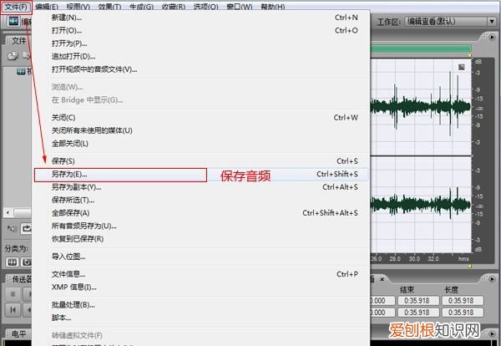
Task: Click the Stop button in Transport panel
Action: pos(13,293)
